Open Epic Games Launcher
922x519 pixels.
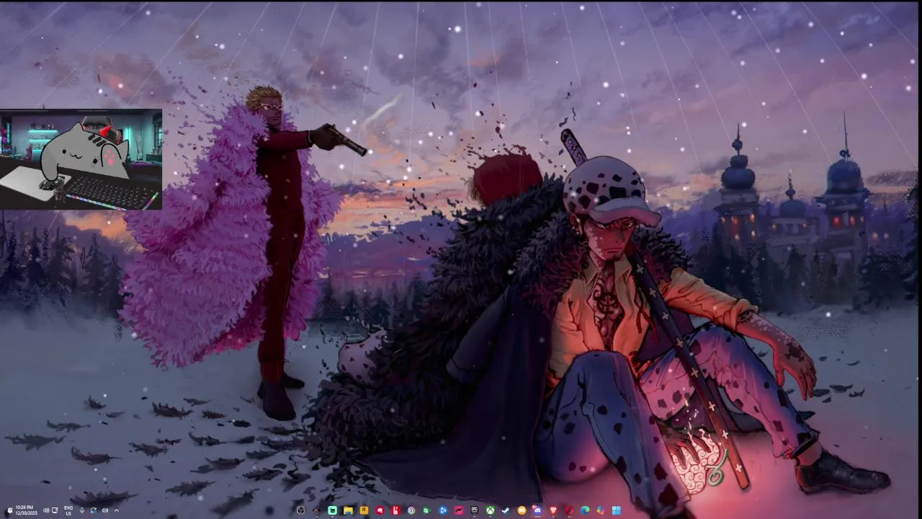475,510
